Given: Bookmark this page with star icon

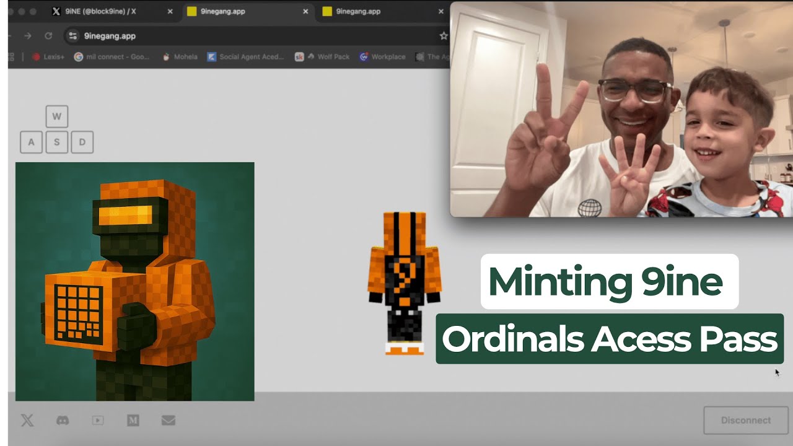Looking at the screenshot, I should tap(444, 36).
